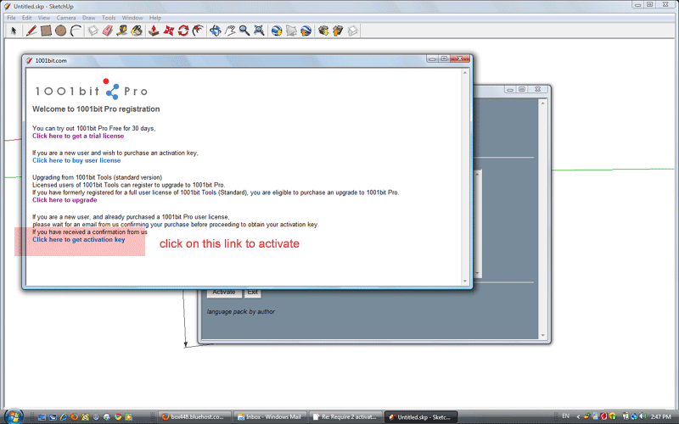This screenshot has width=679, height=424.
Task: Open the Help menu
Action: coord(155,18)
